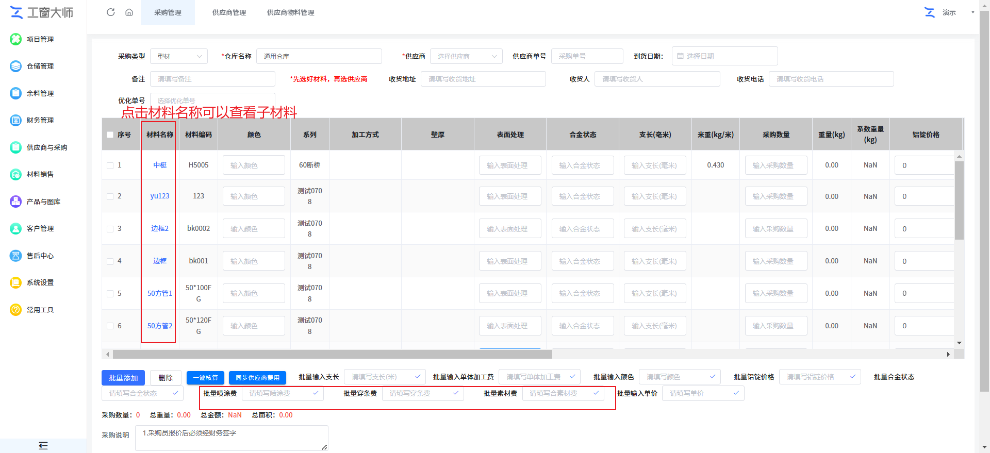Click the home icon in the top bar

pos(129,12)
